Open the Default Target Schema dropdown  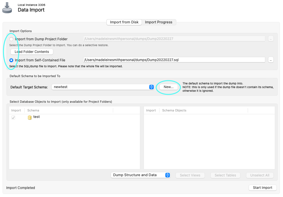103,87
